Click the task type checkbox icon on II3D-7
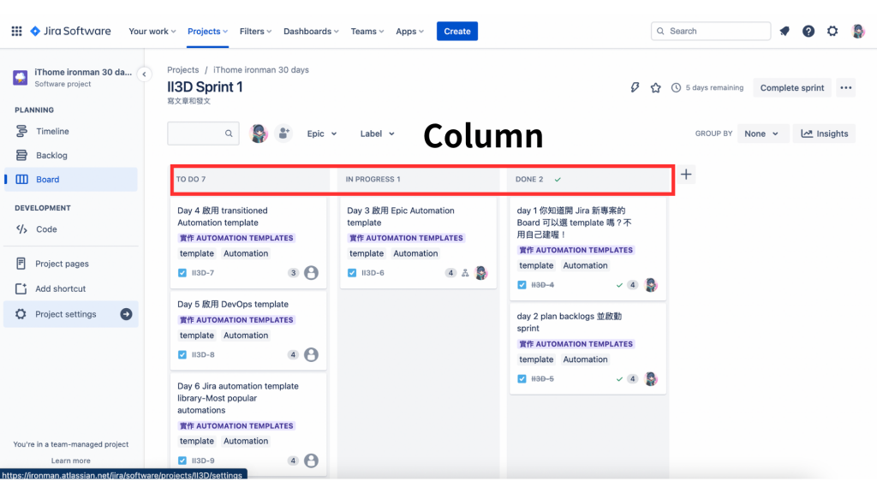Viewport: 877px width, 493px height. 182,273
